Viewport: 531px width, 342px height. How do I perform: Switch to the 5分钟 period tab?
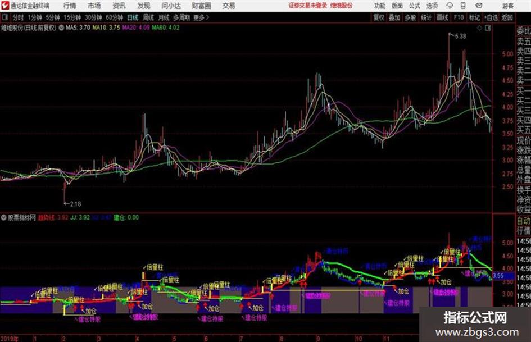[52, 17]
